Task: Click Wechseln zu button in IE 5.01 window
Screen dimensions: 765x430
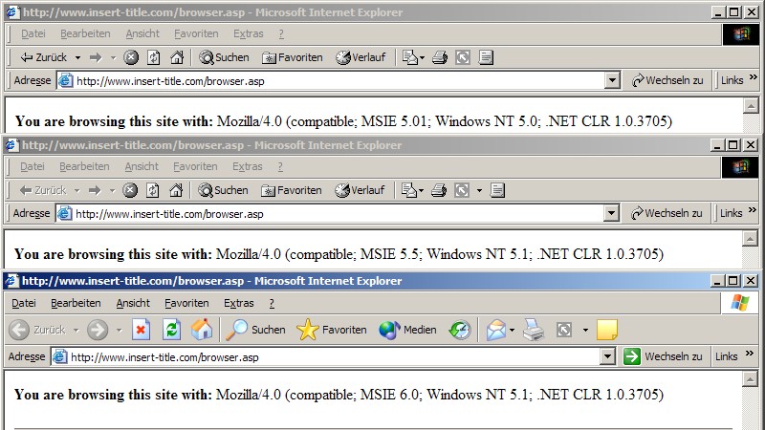Action: click(x=667, y=80)
